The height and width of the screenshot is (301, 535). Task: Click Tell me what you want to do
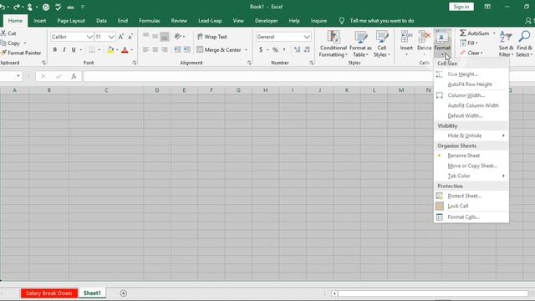(x=382, y=21)
